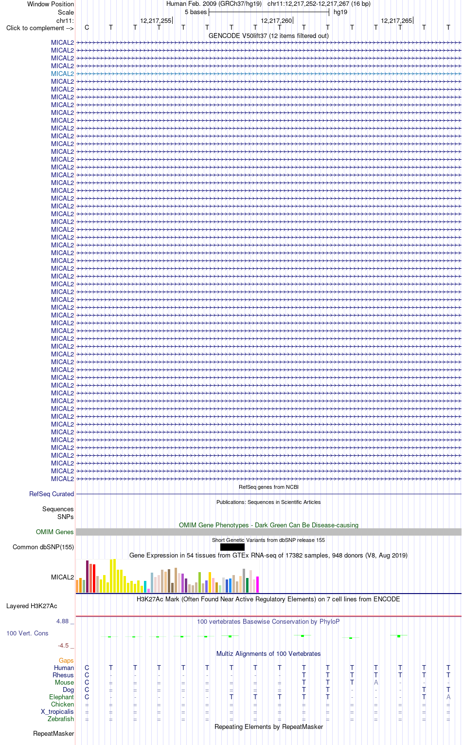Screen dimensions: 462x745
Task: Open the GENCODE V50lift37 track title
Action: pos(268,36)
